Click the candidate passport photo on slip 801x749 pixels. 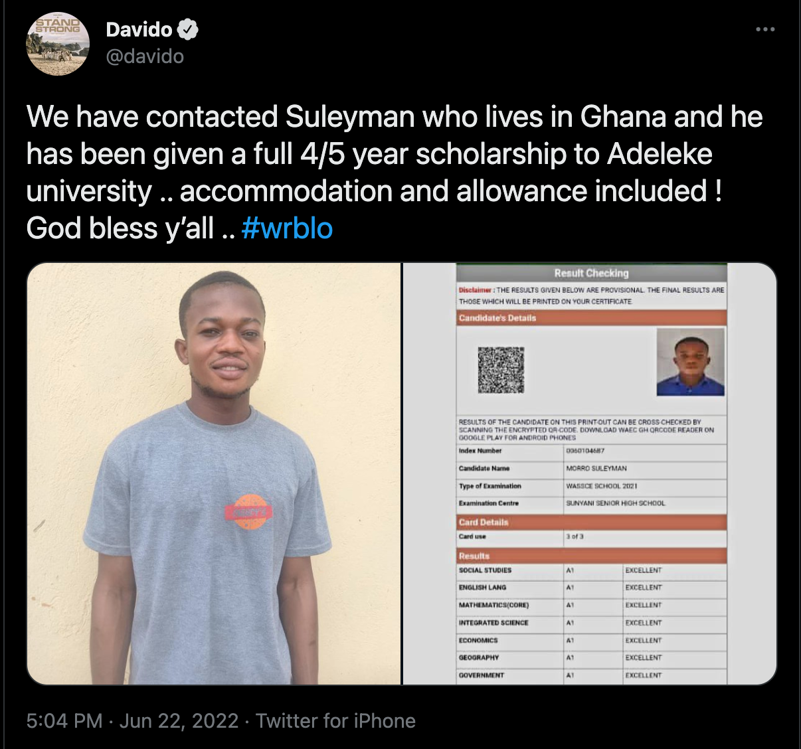pos(690,362)
